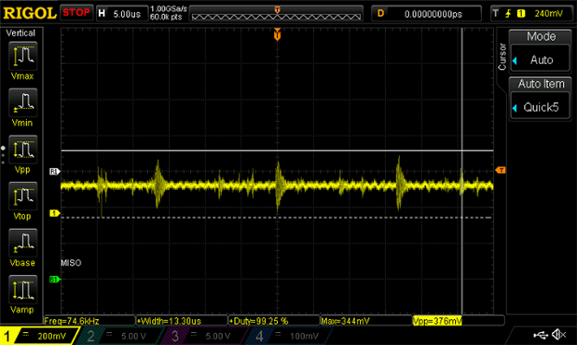Click the 60.0k pts memory depth text
The height and width of the screenshot is (345, 577).
click(166, 17)
